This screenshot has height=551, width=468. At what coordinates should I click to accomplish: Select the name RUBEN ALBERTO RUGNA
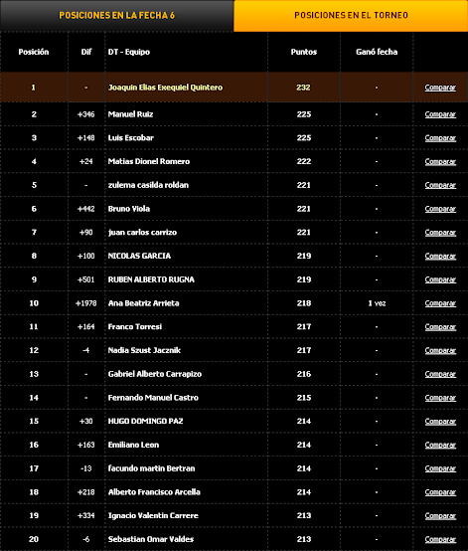tap(151, 279)
